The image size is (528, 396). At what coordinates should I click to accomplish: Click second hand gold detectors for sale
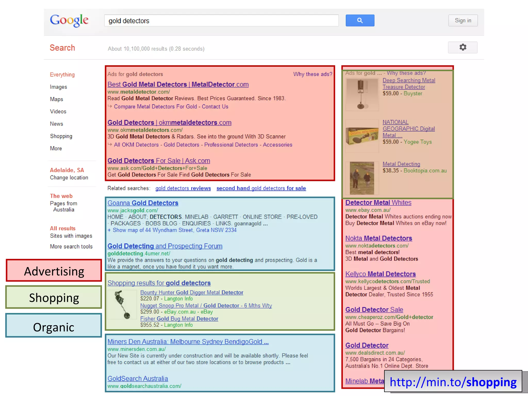coord(261,188)
